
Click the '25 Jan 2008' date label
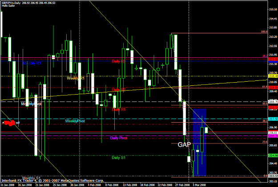[60, 185]
